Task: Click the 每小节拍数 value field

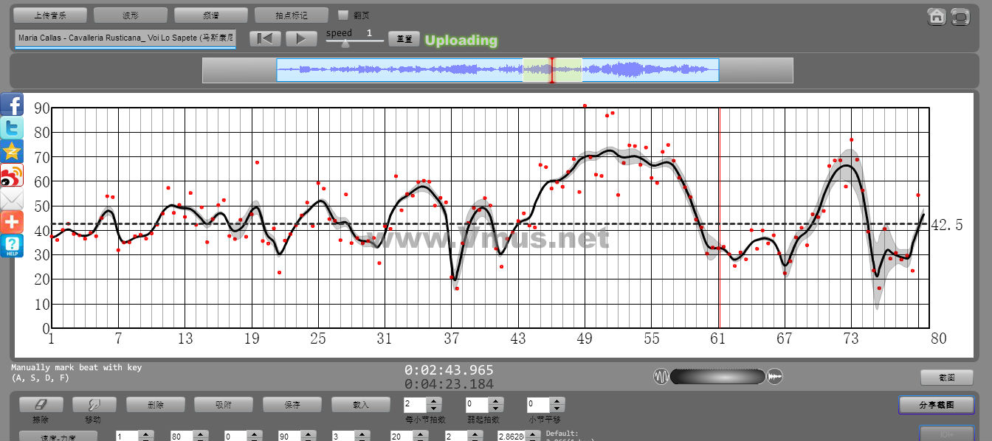Action: coord(416,405)
